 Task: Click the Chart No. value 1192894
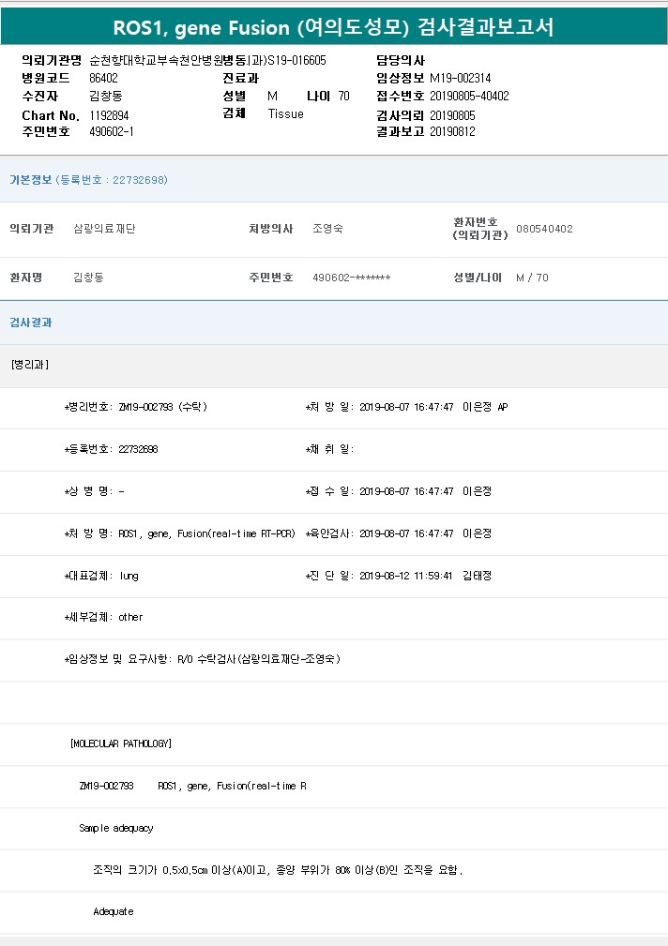coord(109,114)
